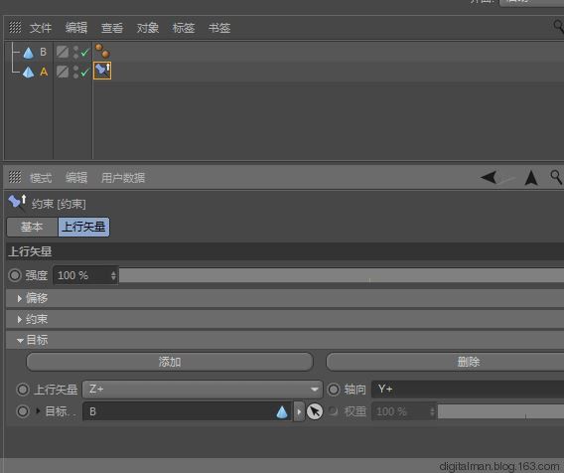Image resolution: width=564 pixels, height=473 pixels.
Task: Toggle visibility dots for object B
Action: (x=75, y=53)
